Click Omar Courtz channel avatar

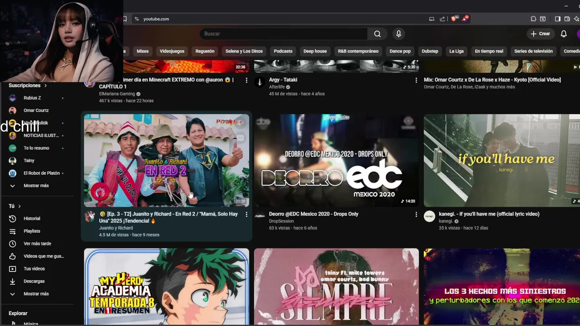pos(13,110)
